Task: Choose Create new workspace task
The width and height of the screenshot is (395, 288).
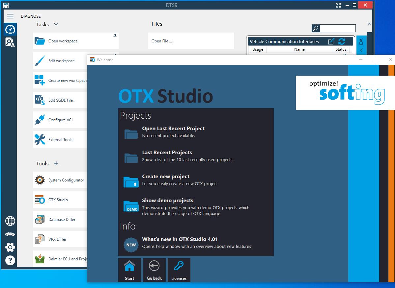Action: pyautogui.click(x=60, y=81)
